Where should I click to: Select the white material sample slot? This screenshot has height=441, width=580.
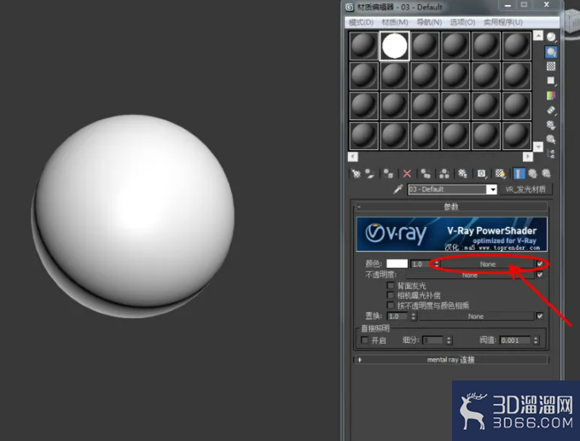(x=394, y=46)
